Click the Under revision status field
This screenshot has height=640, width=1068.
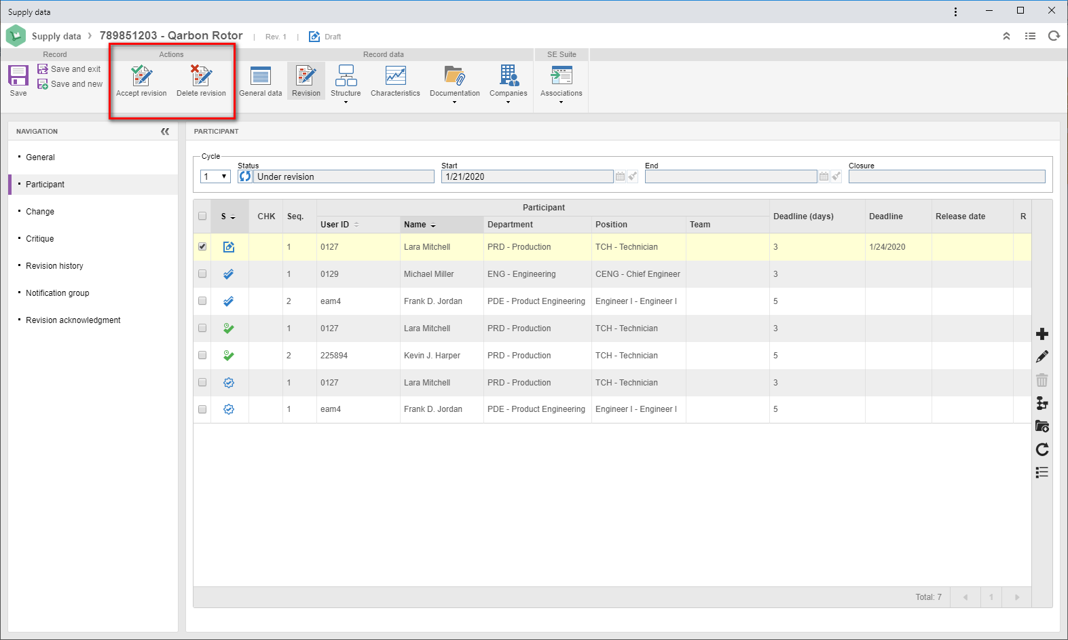(x=344, y=176)
